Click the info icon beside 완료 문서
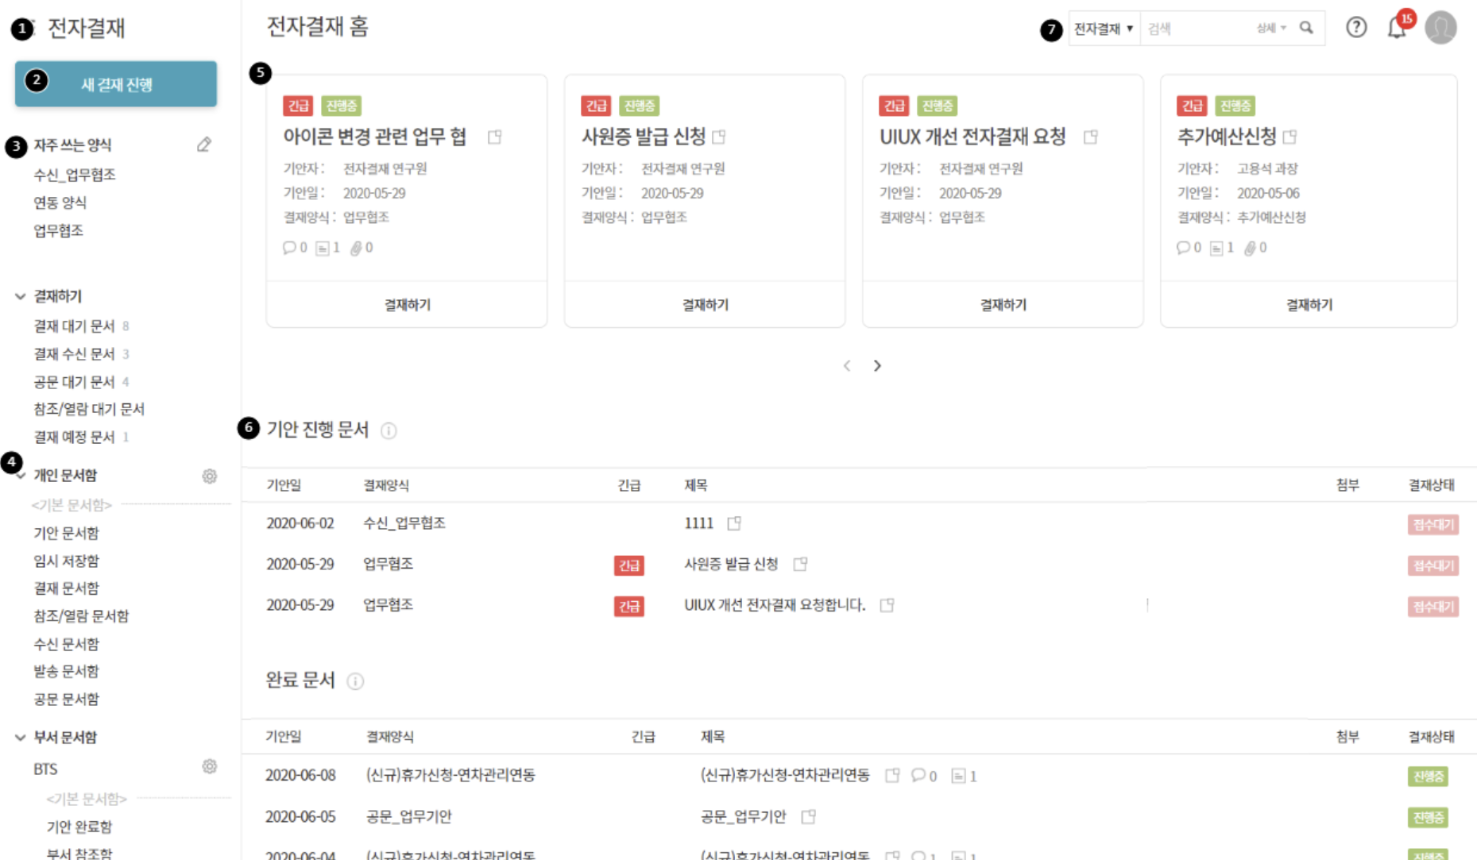Image resolution: width=1477 pixels, height=860 pixels. pyautogui.click(x=355, y=681)
